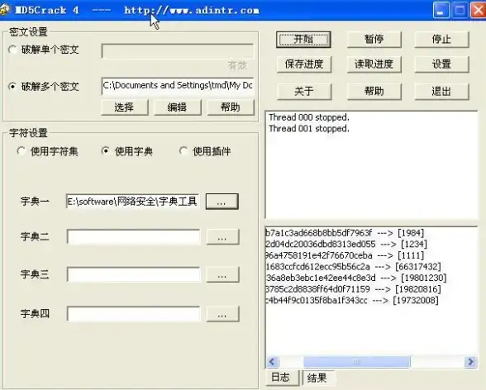Screen dimensions: 486x390
Task: Click the result row ending in [1234]
Action: click(346, 244)
